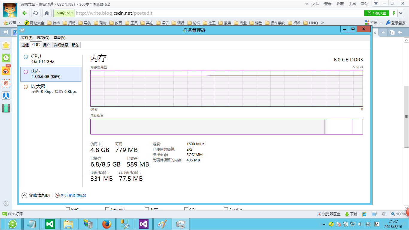Click Task Manager icon in taskbar
This screenshot has width=409, height=230.
[x=181, y=224]
